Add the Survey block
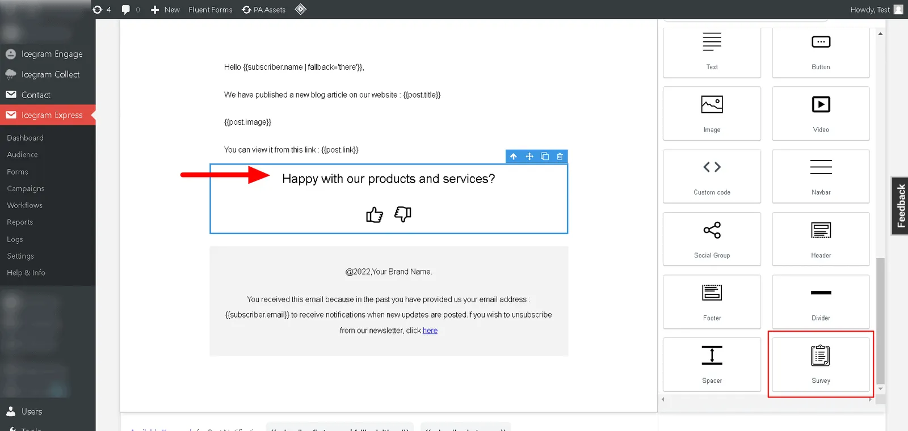The height and width of the screenshot is (431, 908). 821,365
